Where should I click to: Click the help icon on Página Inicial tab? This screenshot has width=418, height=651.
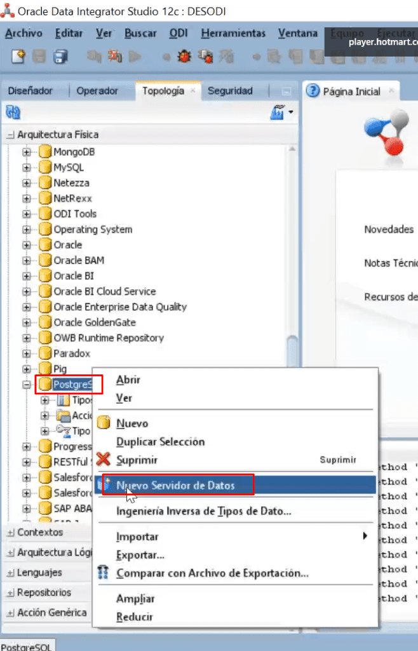313,90
